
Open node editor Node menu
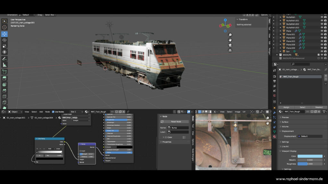47,112
